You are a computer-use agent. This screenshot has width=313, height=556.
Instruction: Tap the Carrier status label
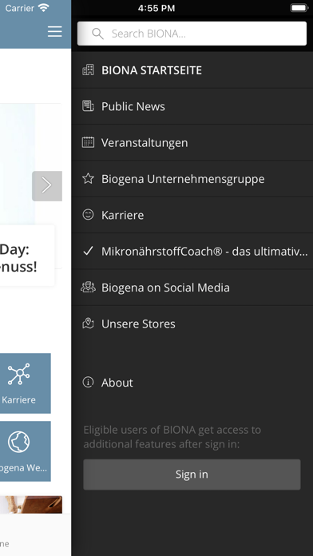coord(20,8)
